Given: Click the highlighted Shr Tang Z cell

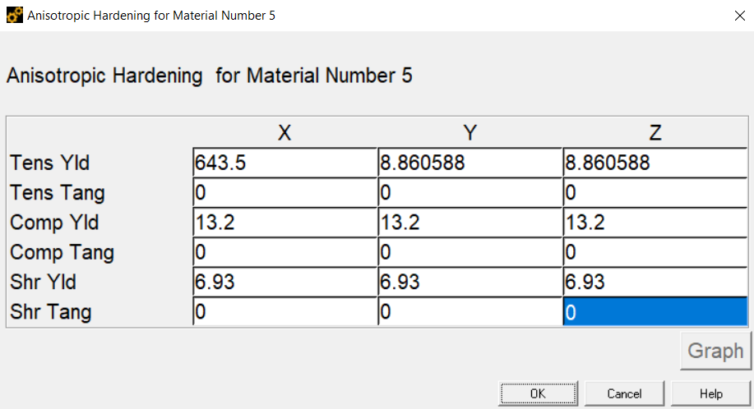Looking at the screenshot, I should coord(655,311).
